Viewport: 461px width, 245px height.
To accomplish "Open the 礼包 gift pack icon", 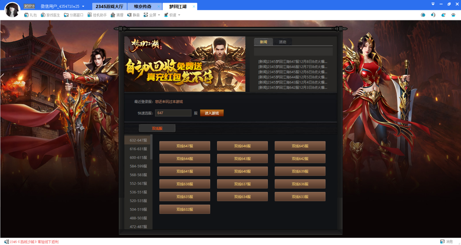I will coord(30,15).
